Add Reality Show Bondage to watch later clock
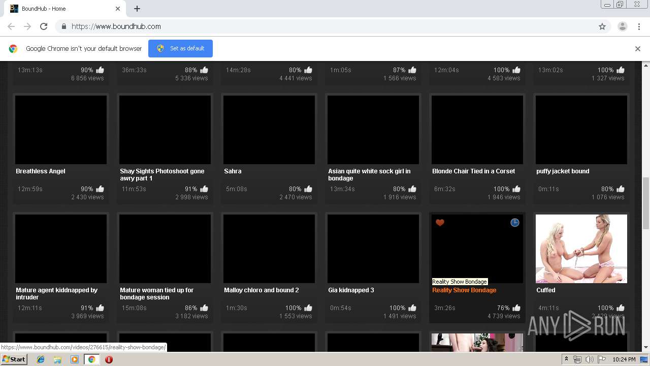 click(515, 223)
